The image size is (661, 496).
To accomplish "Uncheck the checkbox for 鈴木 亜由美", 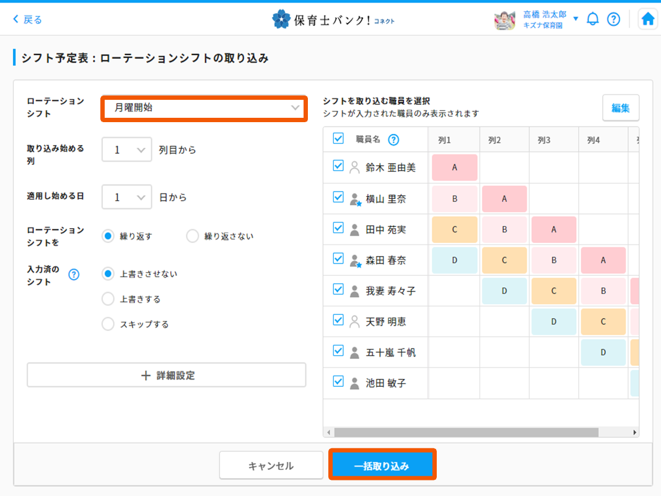I will pos(338,166).
